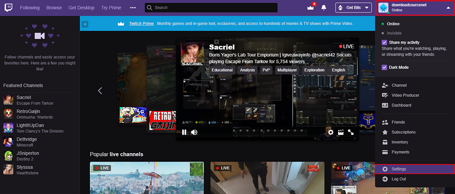Screen dimensions: 455x194
Task: Click the Dashboard icon in menu
Action: point(385,105)
